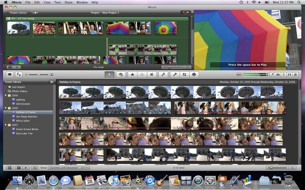Screen dimensions: 305x190
Task: Select the CEA Einstein event
Action: pos(23,104)
